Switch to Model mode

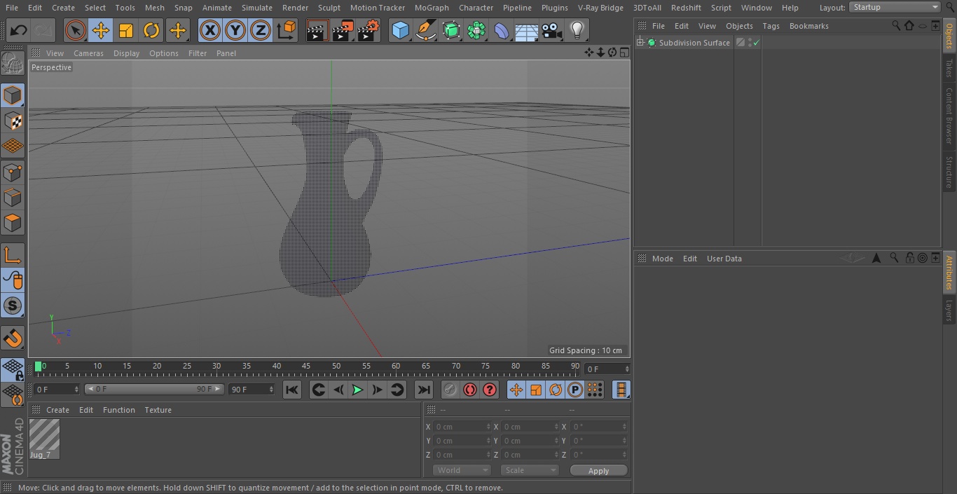click(13, 95)
